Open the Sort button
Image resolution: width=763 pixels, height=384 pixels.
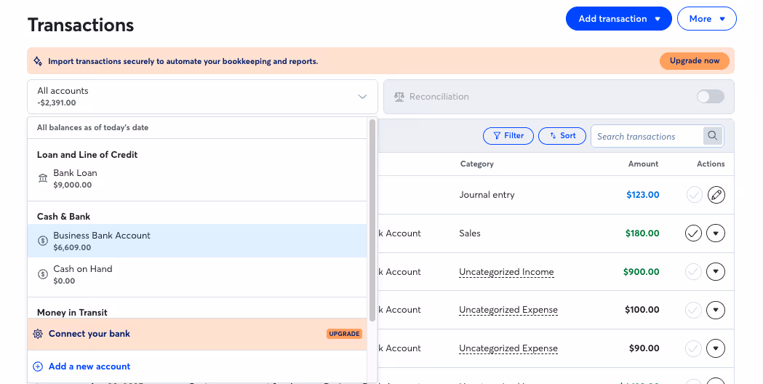pos(562,136)
